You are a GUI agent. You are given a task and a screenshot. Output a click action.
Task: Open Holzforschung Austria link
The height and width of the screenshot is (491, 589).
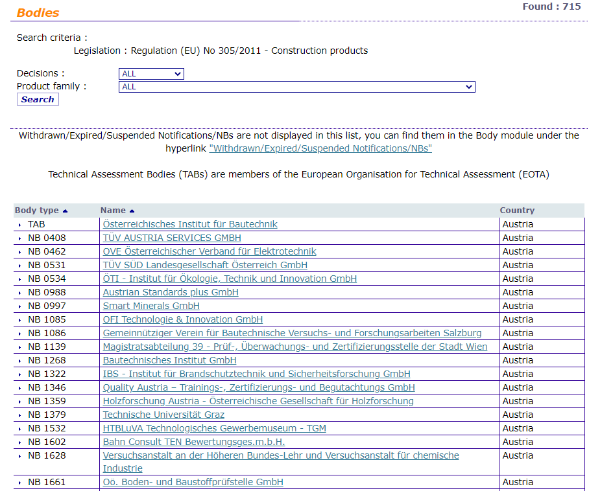pyautogui.click(x=258, y=401)
